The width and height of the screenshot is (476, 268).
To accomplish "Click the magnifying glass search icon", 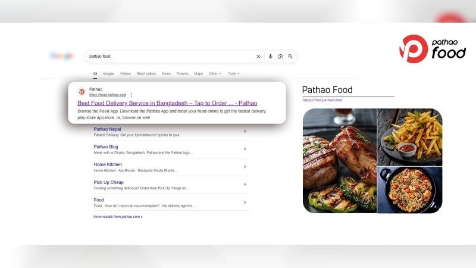I will pos(290,57).
